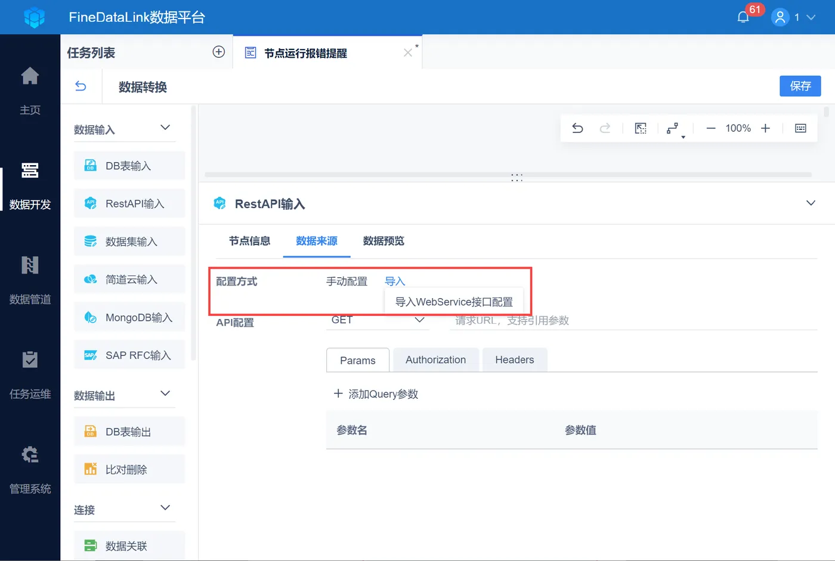Open the user account avatar

pos(780,17)
